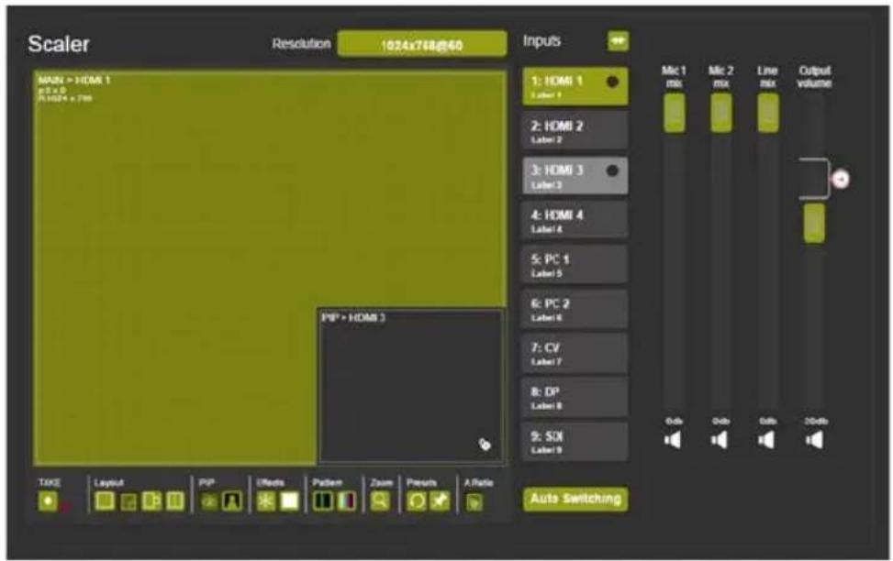The width and height of the screenshot is (893, 561).
Task: Select input 9: SDI
Action: coord(575,442)
